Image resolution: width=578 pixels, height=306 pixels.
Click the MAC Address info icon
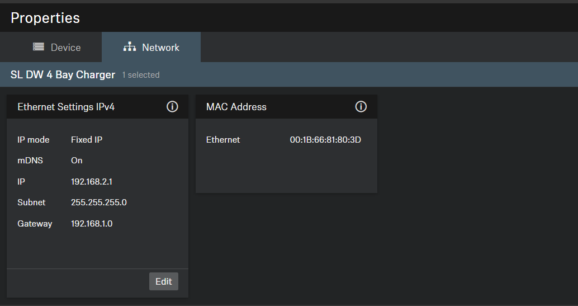[x=361, y=107]
